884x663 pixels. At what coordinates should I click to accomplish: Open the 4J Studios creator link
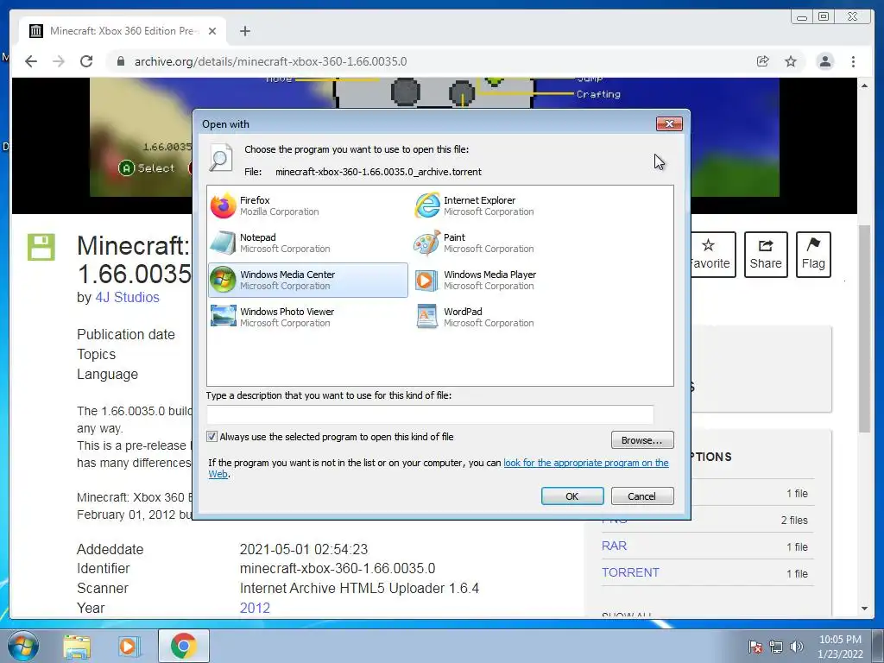(x=128, y=298)
